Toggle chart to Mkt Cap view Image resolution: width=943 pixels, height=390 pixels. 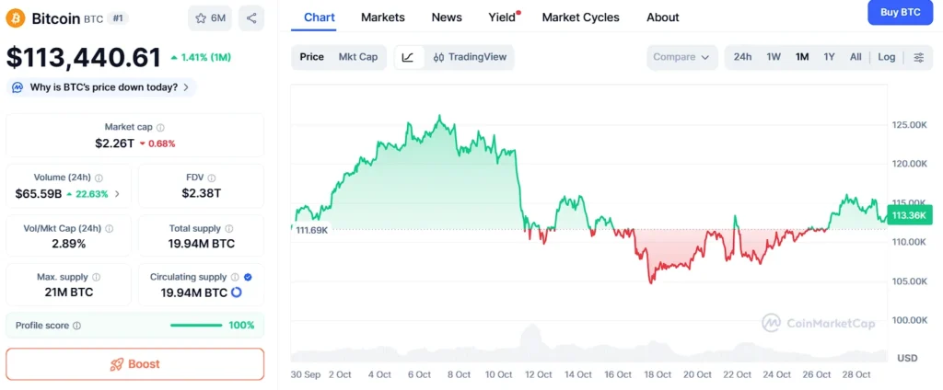[358, 57]
